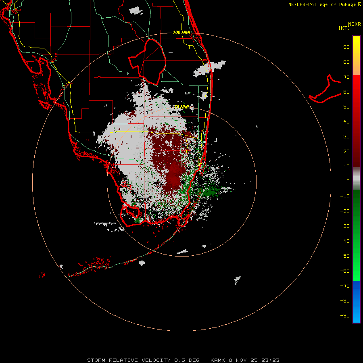Click the Storm Relative Velocity caption at bottom
Screen dimensions: 363x363
(183, 360)
